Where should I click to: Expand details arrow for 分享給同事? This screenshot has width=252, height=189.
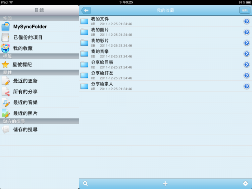click(246, 64)
